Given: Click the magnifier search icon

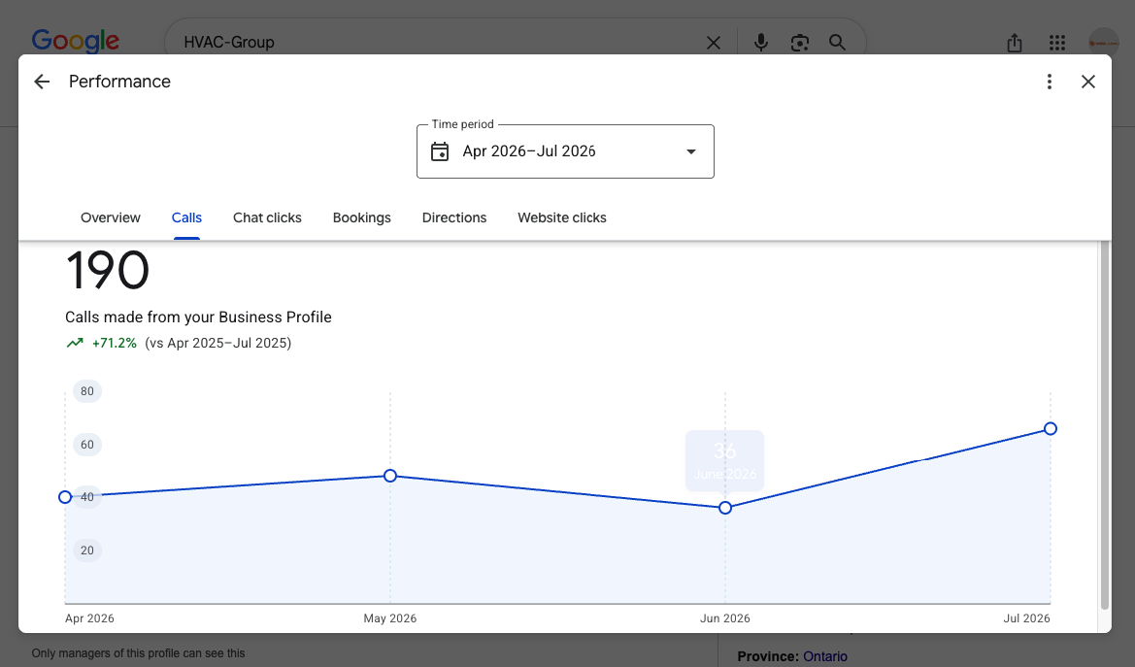Looking at the screenshot, I should pos(838,43).
